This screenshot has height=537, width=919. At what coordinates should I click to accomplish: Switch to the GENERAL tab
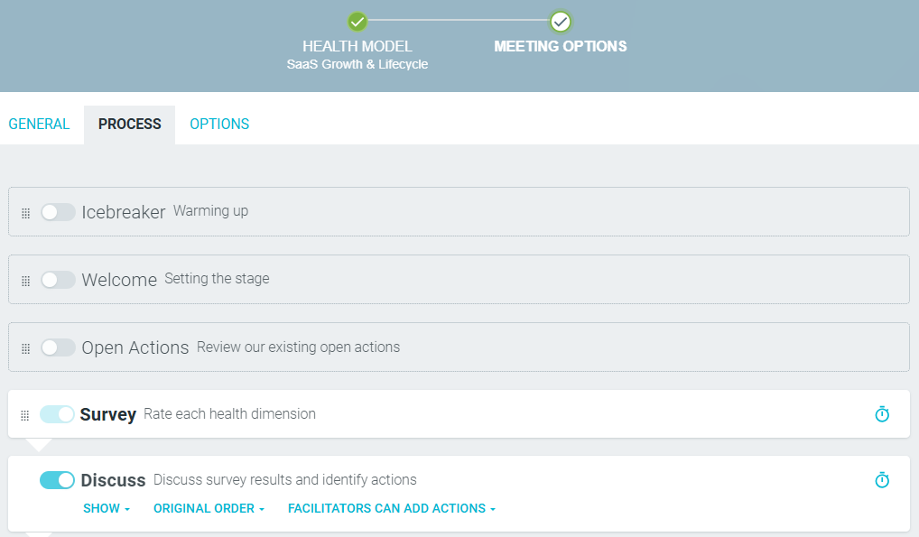coord(39,125)
